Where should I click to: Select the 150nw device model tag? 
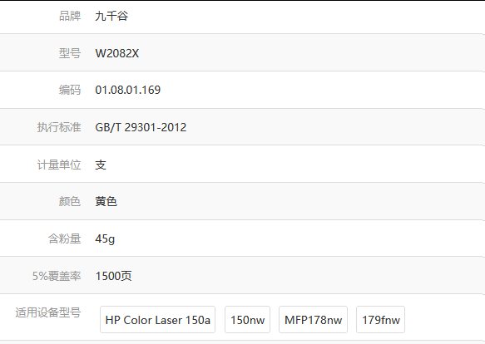pyautogui.click(x=247, y=320)
